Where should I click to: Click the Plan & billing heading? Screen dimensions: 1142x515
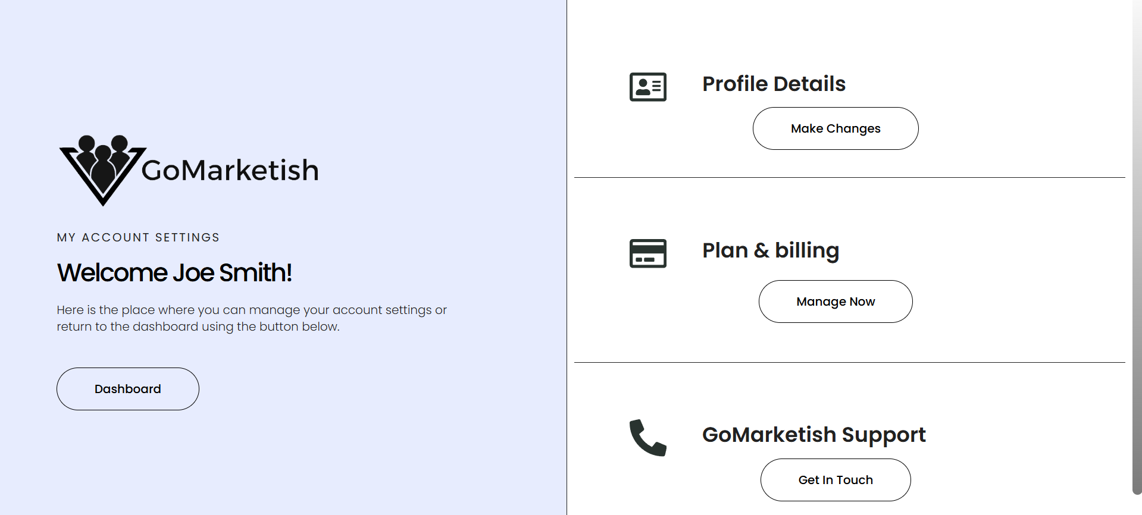[x=771, y=250]
